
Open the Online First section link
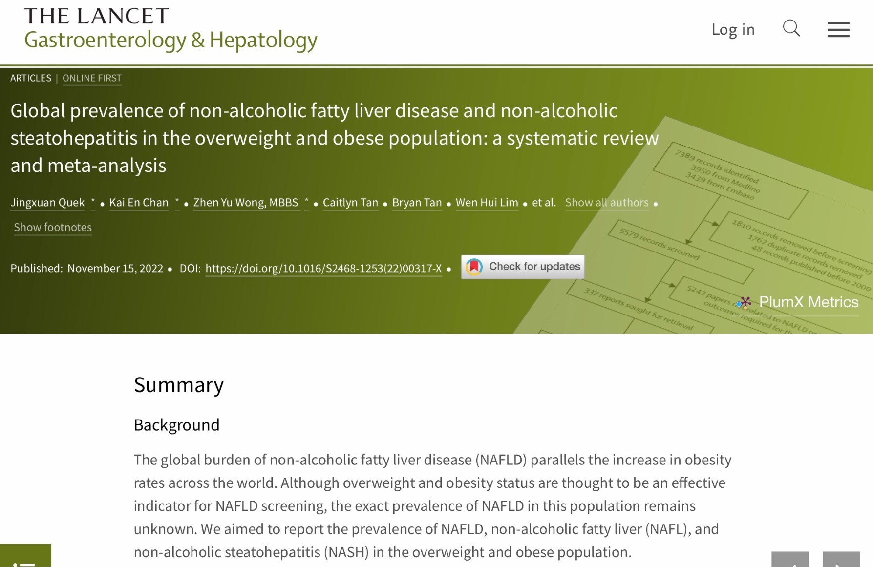pos(92,78)
